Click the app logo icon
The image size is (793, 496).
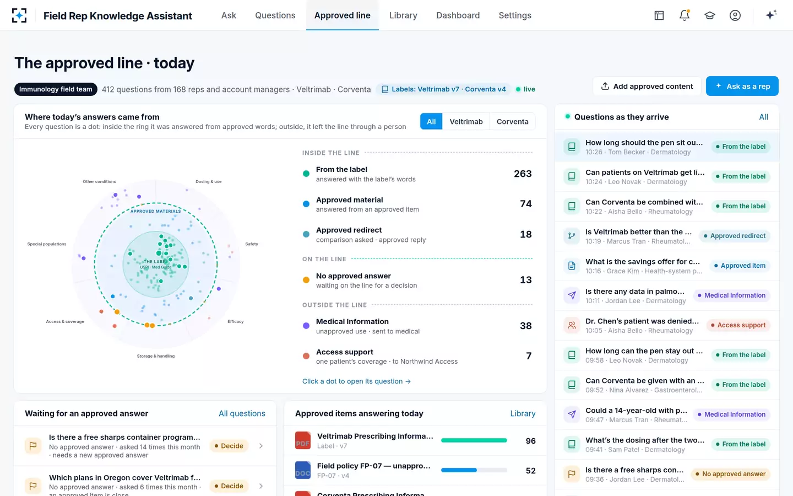(x=19, y=15)
